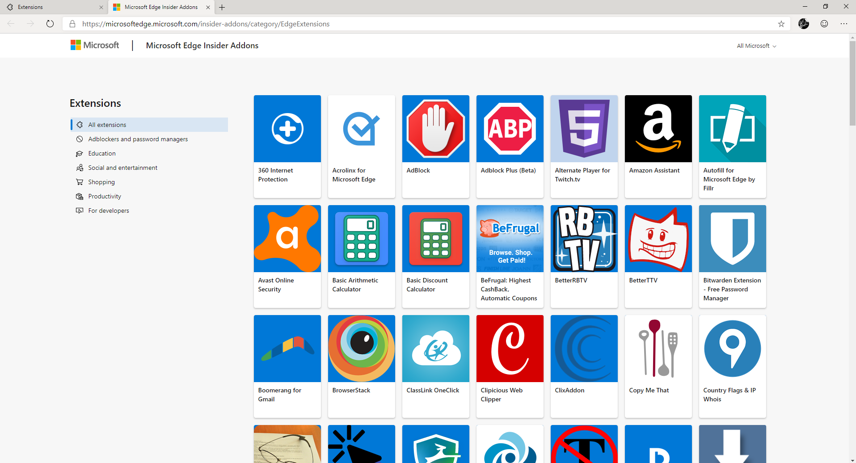Click the Adblock Plus (Beta) title text
Image resolution: width=856 pixels, height=463 pixels.
508,170
